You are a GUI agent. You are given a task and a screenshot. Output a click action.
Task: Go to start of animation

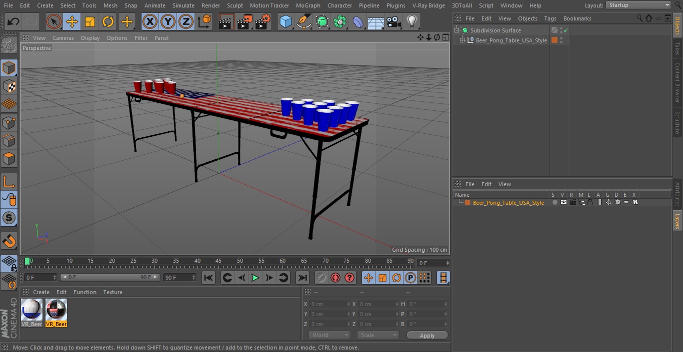(208, 278)
